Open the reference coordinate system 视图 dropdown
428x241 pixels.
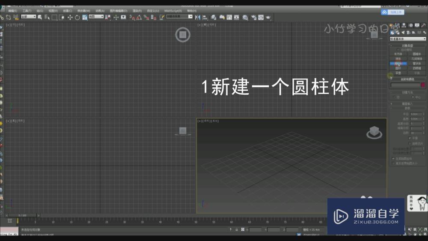(96, 17)
